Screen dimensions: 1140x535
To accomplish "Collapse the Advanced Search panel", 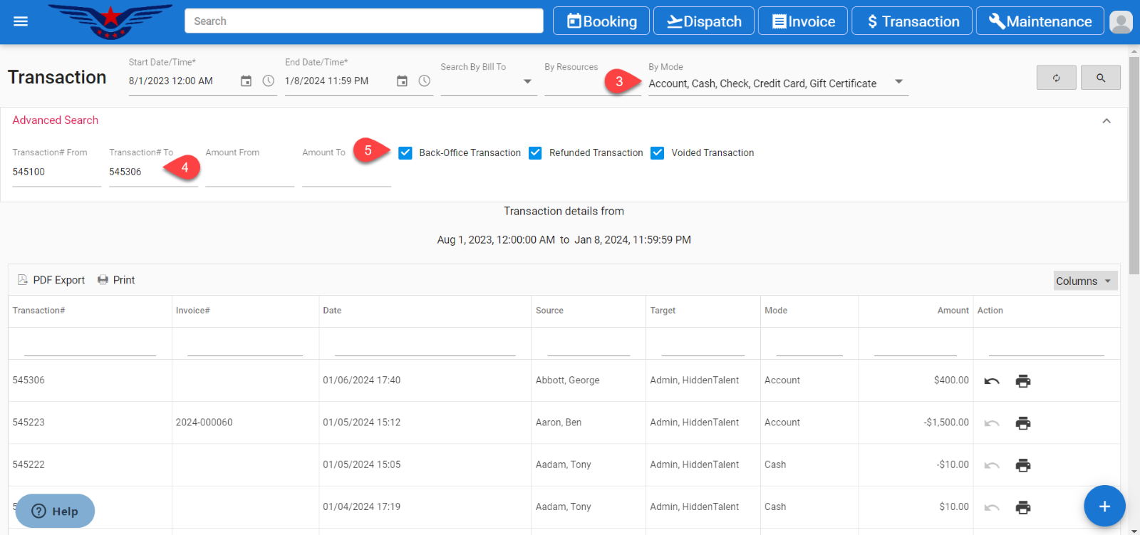I will (x=1107, y=121).
